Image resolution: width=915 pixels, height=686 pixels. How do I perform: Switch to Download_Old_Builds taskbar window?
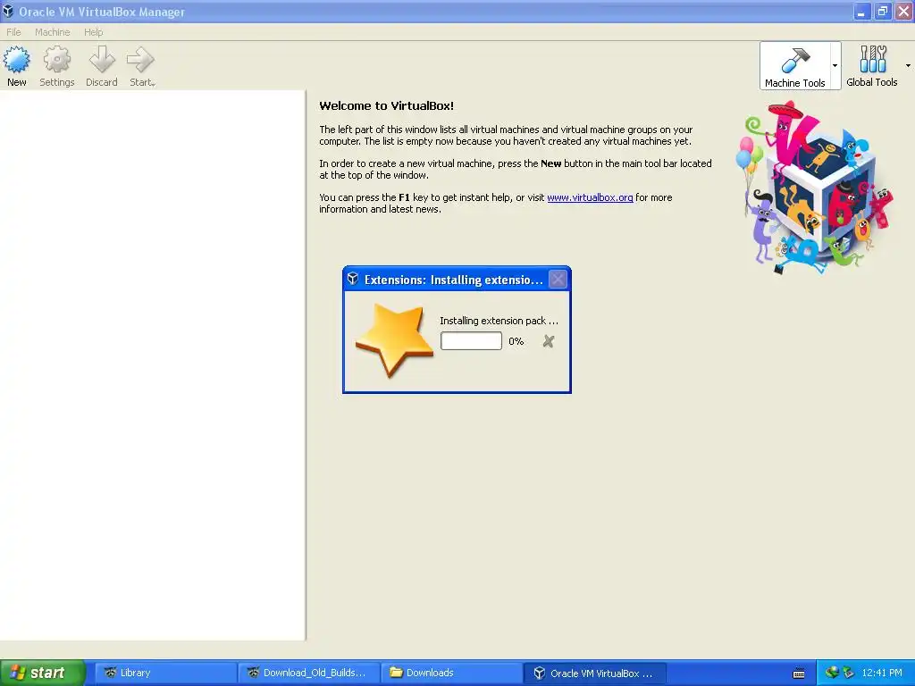(309, 673)
